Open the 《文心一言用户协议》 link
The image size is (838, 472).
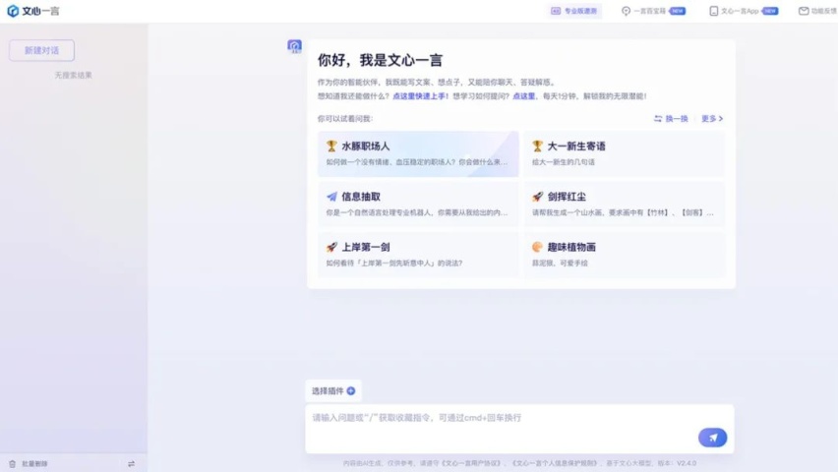click(471, 463)
